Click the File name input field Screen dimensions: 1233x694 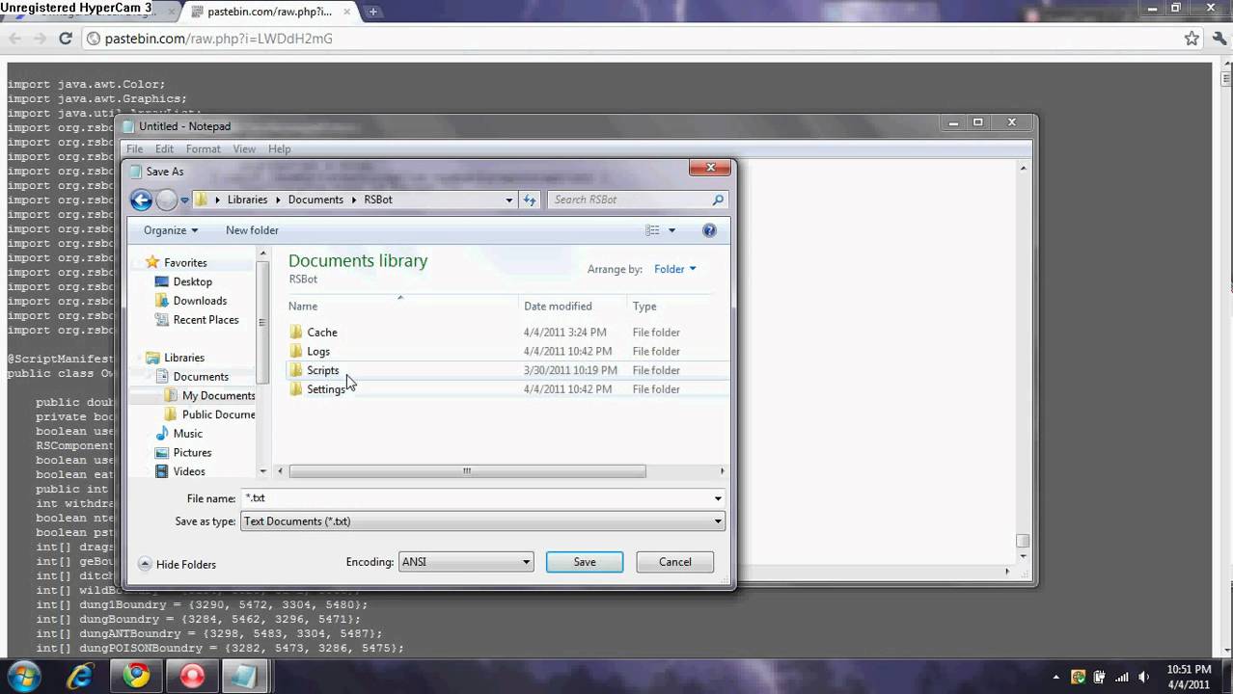(476, 498)
